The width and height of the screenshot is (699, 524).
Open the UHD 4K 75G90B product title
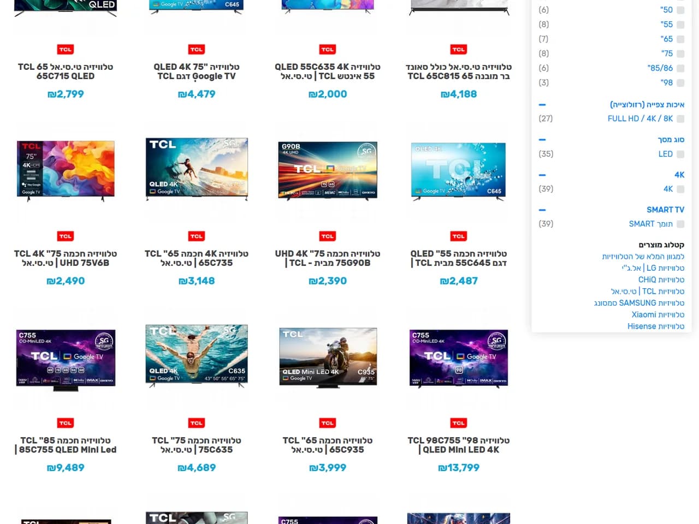(x=328, y=258)
